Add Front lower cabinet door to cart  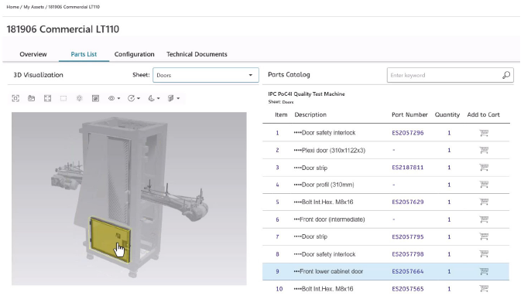pyautogui.click(x=484, y=271)
